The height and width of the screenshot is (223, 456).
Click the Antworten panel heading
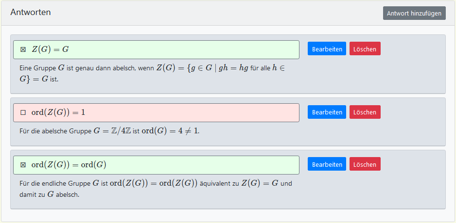coord(31,12)
